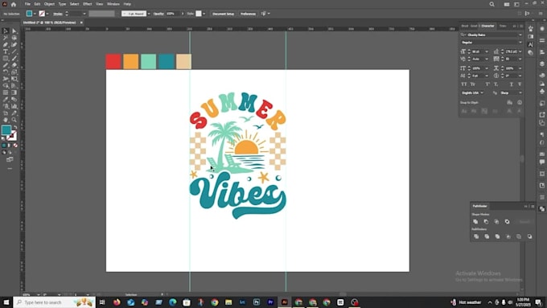Open the anti-aliasing Sharp dropdown

512,93
